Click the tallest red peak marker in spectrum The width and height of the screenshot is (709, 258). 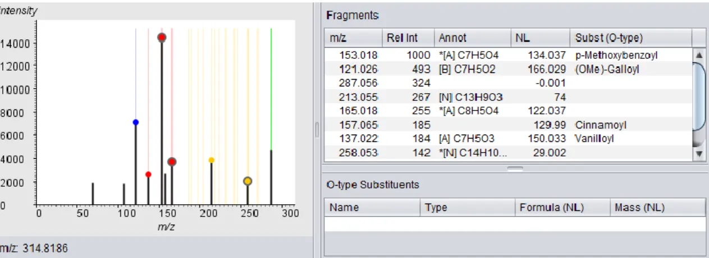point(162,38)
